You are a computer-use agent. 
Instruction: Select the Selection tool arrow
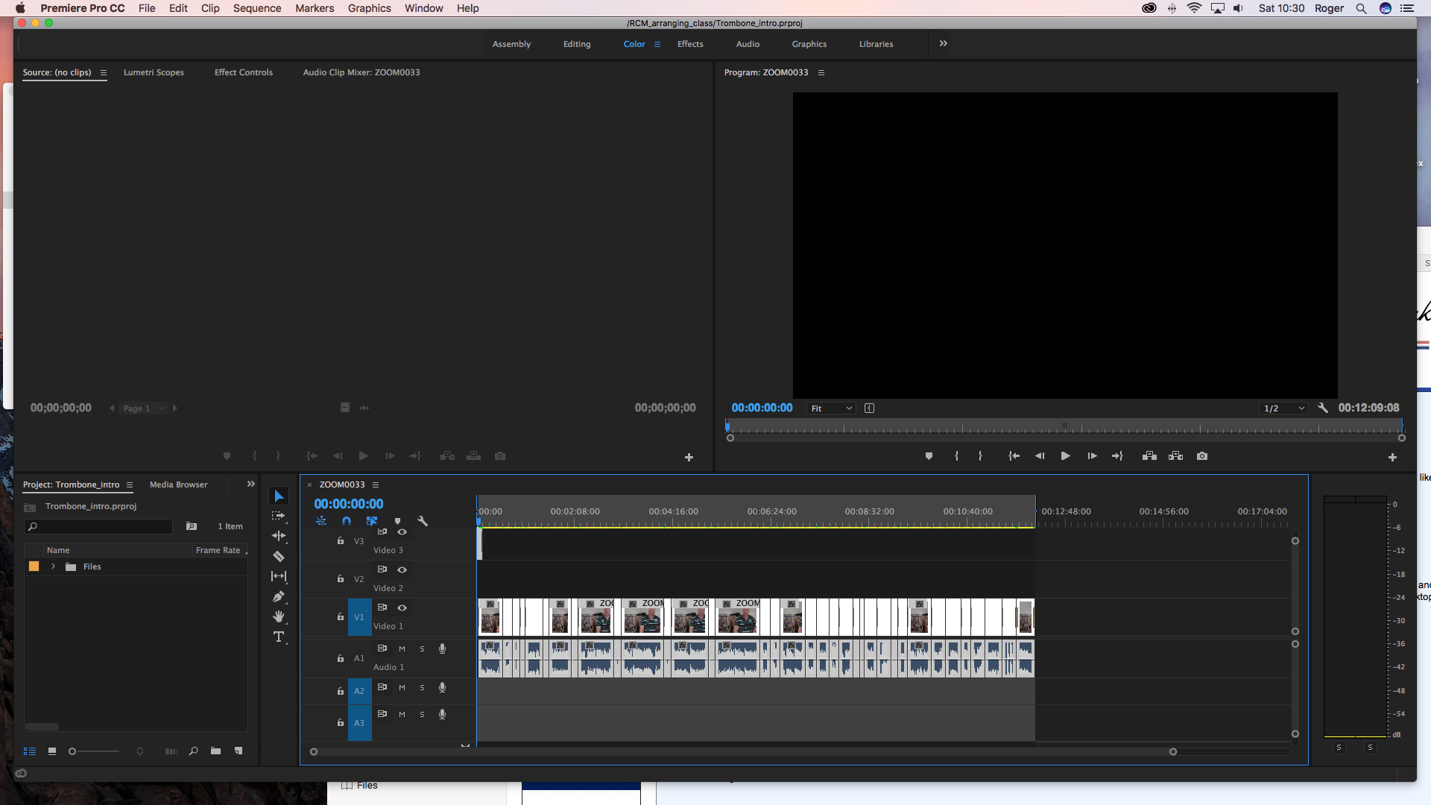(279, 496)
